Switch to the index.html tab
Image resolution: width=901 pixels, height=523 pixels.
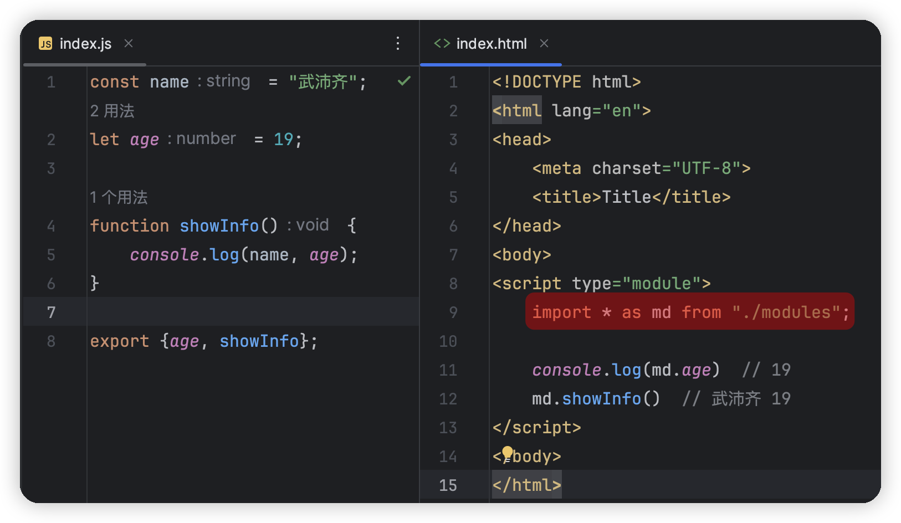pos(491,44)
